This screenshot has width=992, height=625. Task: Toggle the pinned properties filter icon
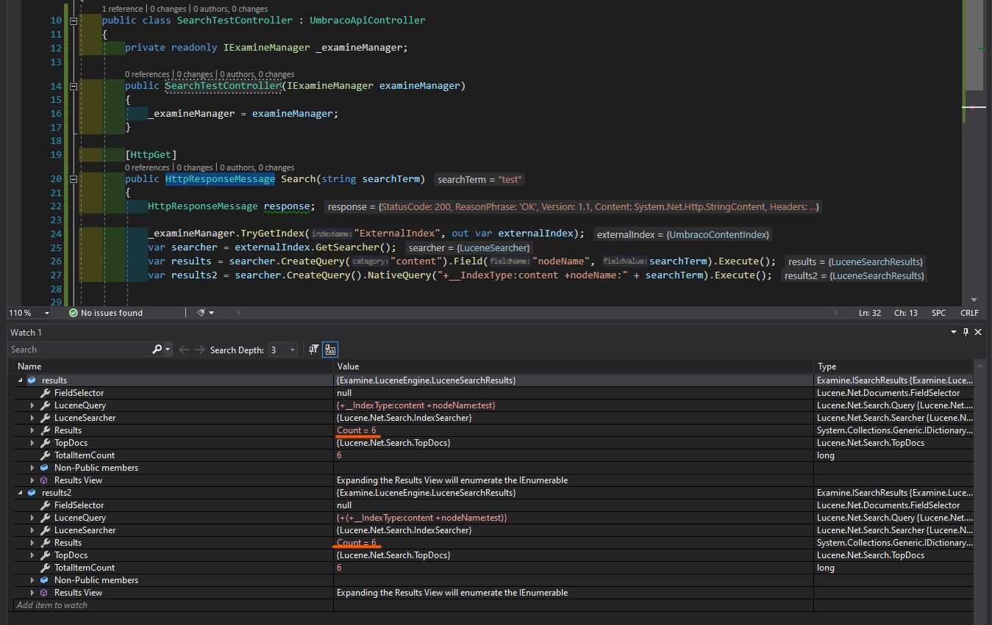(x=314, y=350)
